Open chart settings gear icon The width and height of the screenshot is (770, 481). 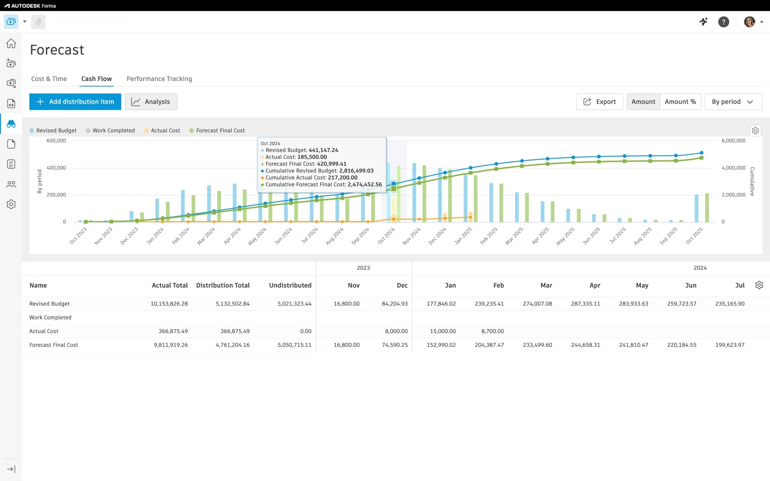tap(755, 130)
